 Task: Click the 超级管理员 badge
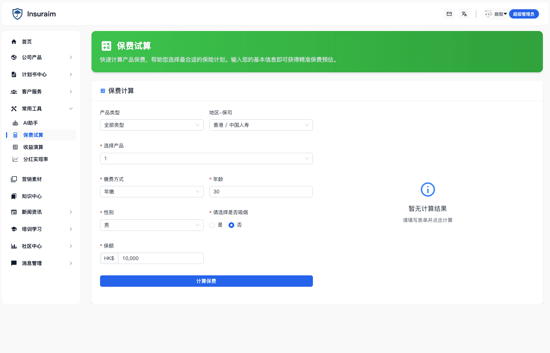coord(524,14)
